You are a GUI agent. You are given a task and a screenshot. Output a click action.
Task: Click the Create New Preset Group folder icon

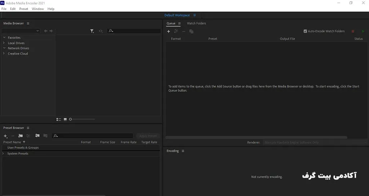coord(21,136)
